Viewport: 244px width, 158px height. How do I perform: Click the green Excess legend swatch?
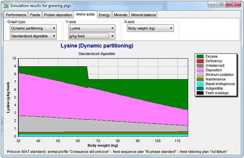(200, 56)
